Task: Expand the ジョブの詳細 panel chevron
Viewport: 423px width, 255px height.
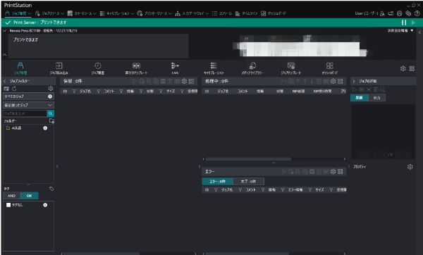Action: point(354,81)
